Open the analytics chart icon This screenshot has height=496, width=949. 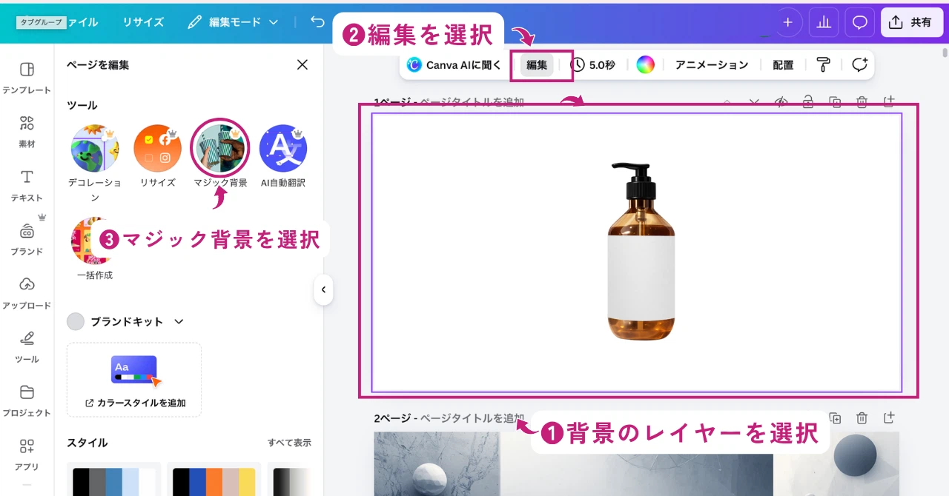824,22
